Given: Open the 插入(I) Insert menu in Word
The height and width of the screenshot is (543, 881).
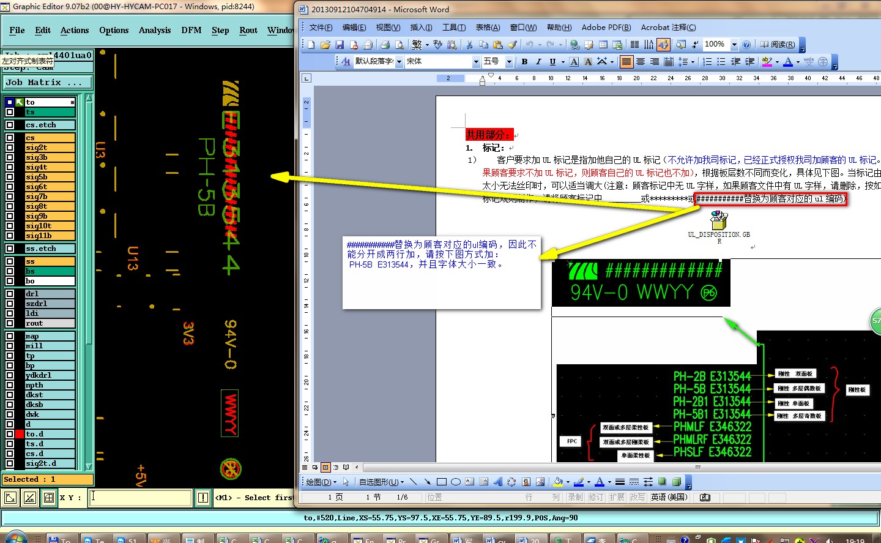Looking at the screenshot, I should click(x=421, y=28).
